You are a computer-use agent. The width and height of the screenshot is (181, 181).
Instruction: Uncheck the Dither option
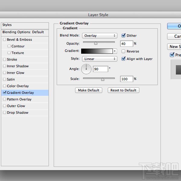pos(123,35)
